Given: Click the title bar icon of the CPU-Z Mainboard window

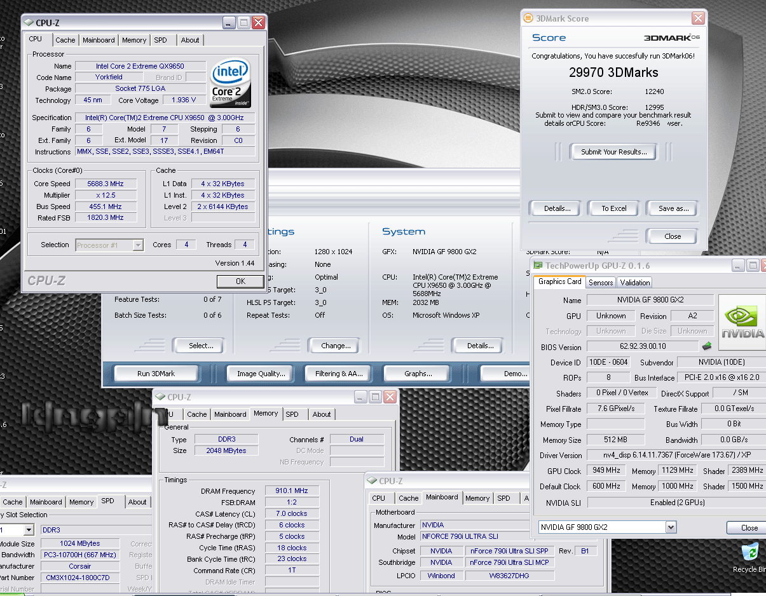Looking at the screenshot, I should (373, 481).
